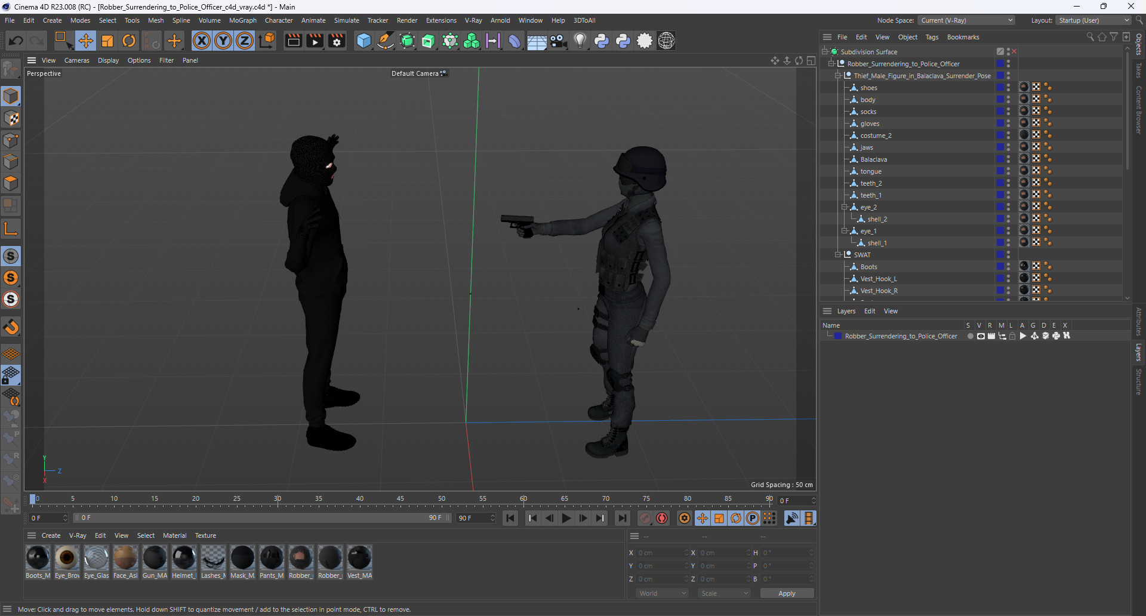Viewport: 1146px width, 616px height.
Task: Go to end of animation
Action: [623, 518]
